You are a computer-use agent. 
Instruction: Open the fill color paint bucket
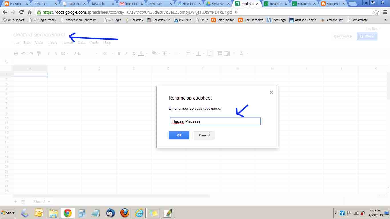tap(154, 53)
